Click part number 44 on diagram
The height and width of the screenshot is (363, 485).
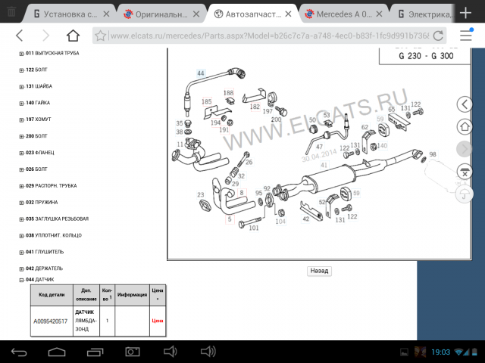pos(201,73)
